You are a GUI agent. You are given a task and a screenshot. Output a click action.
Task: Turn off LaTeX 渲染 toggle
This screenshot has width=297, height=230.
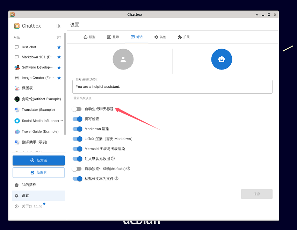click(x=77, y=139)
